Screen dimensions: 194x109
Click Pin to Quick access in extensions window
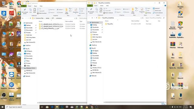(x=25, y=11)
